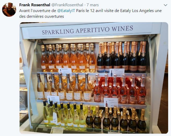Click the price tag under the Ferrari bottles

click(117, 73)
